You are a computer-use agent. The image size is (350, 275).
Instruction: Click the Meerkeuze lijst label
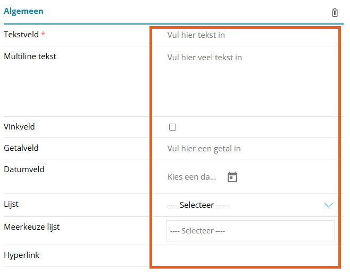[31, 227]
